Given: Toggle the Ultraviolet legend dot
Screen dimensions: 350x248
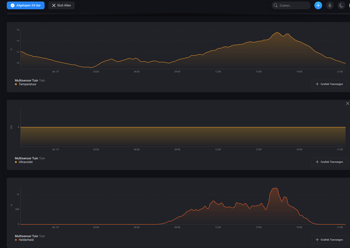Looking at the screenshot, I should coord(16,162).
